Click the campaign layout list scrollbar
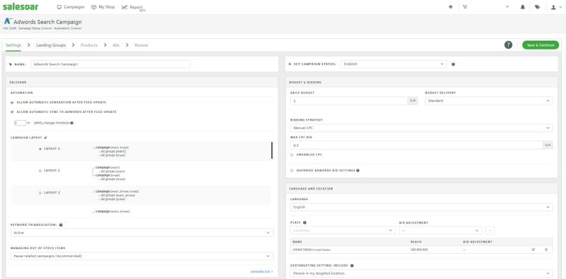 [x=272, y=151]
